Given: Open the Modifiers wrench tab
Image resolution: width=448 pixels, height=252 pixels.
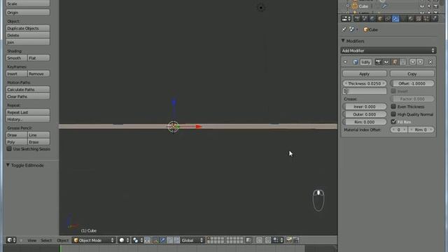Looking at the screenshot, I should [395, 19].
